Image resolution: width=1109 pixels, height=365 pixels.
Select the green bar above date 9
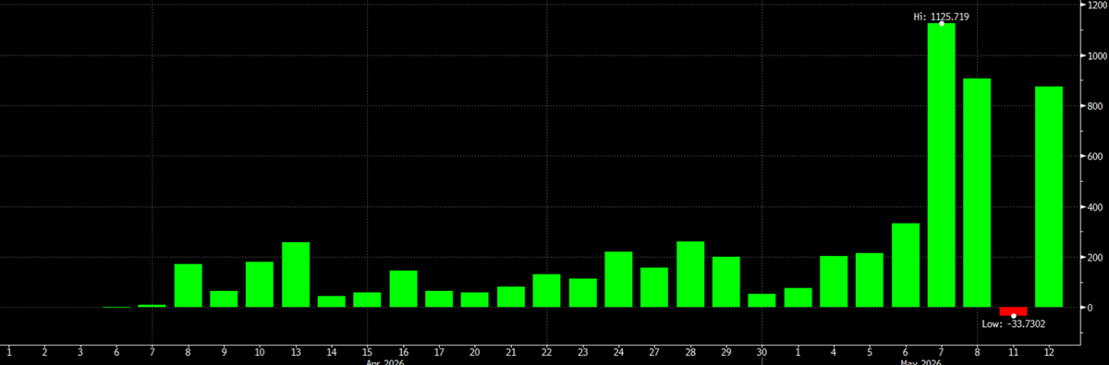click(x=224, y=298)
